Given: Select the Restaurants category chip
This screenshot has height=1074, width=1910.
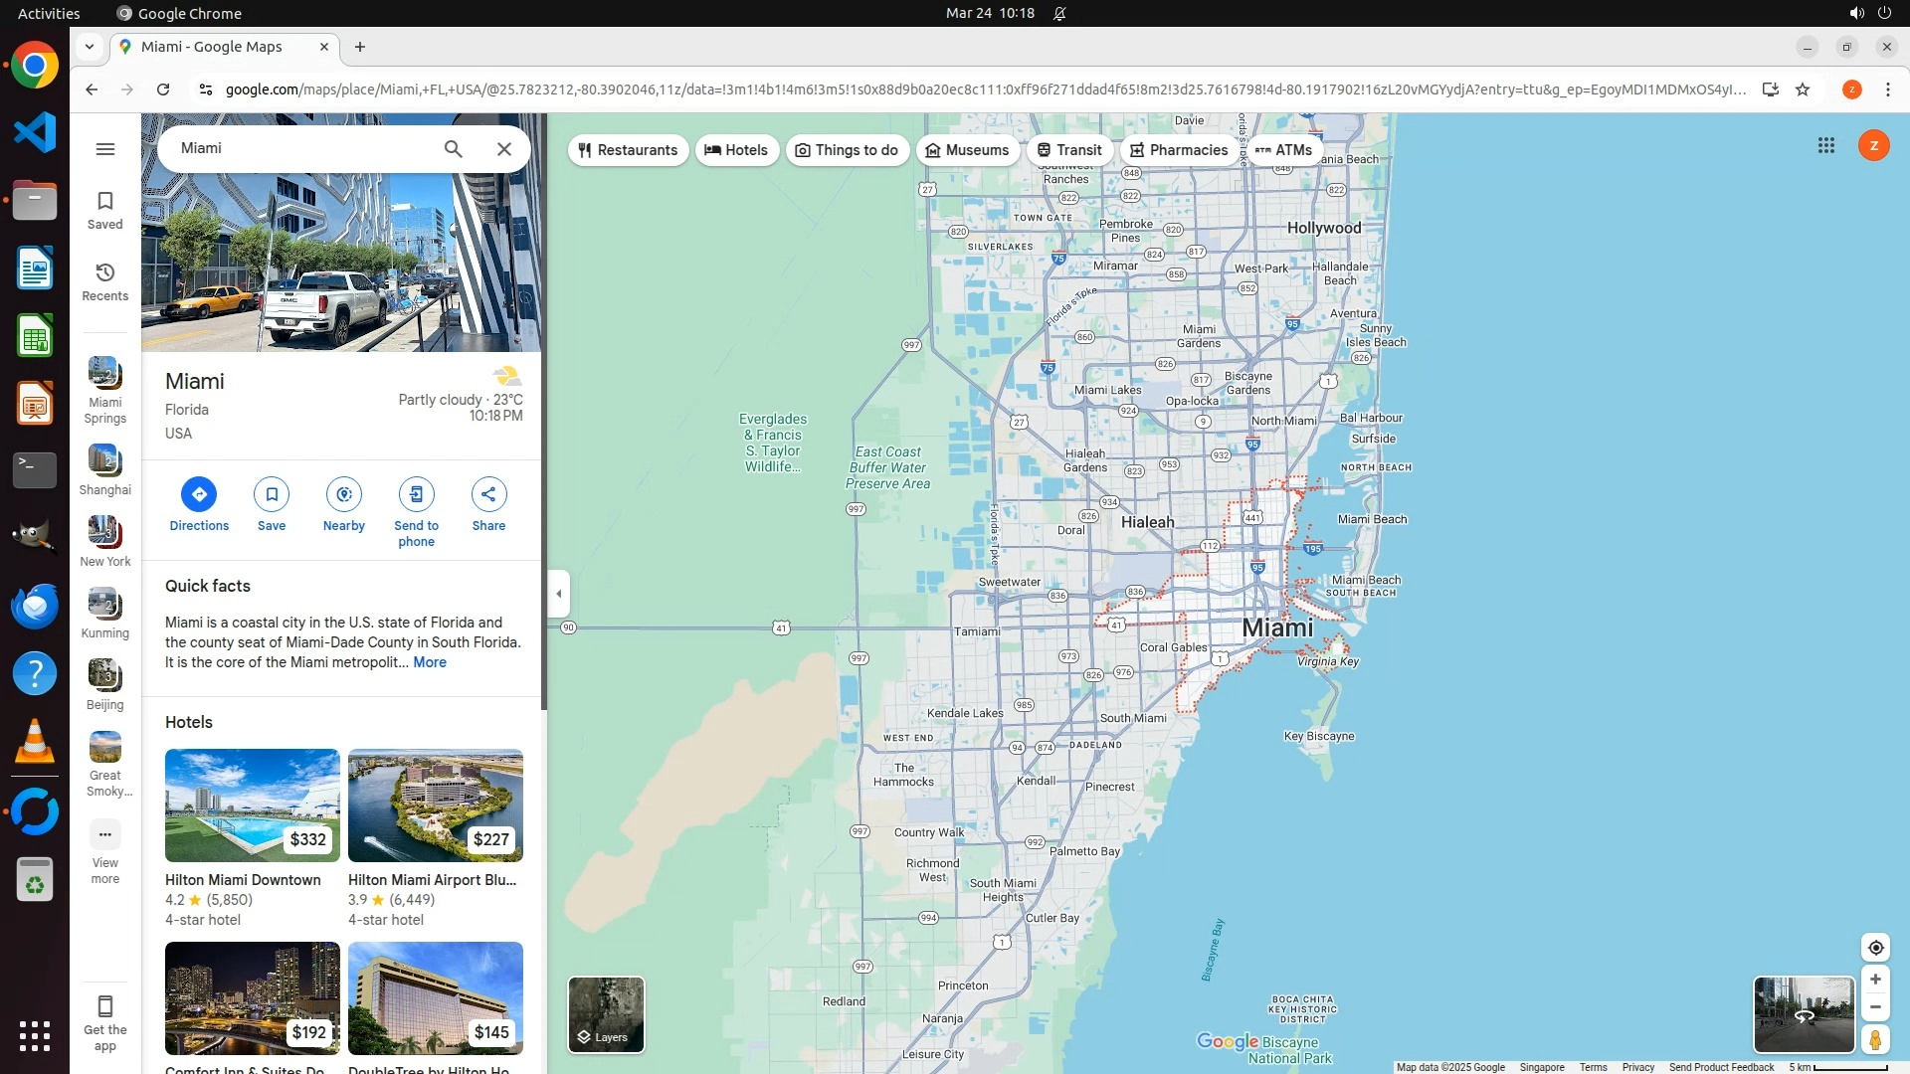Looking at the screenshot, I should 628,150.
